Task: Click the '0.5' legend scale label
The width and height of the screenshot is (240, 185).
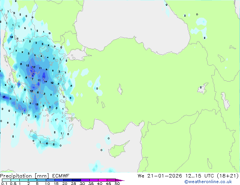Action: (13, 183)
